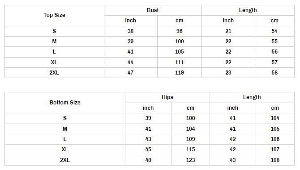Select the Length header in the Bottom Size table
The height and width of the screenshot is (170, 300).
point(252,97)
